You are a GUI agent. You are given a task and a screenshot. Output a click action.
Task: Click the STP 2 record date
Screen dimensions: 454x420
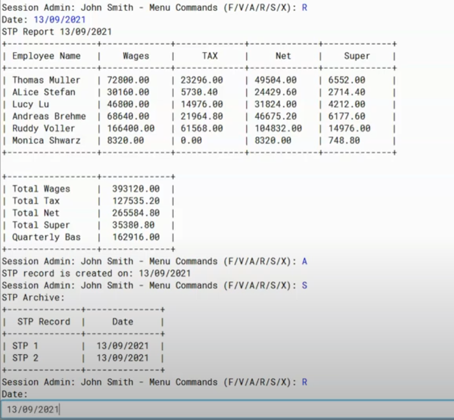pyautogui.click(x=123, y=357)
